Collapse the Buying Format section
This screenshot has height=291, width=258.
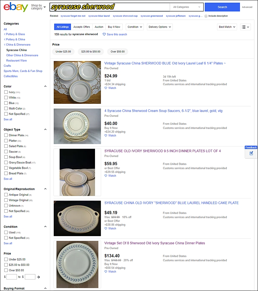[x=45, y=288]
